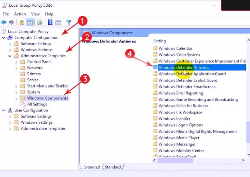Image resolution: width=250 pixels, height=177 pixels.
Task: Select Windows Components in the tree
Action: (48, 98)
